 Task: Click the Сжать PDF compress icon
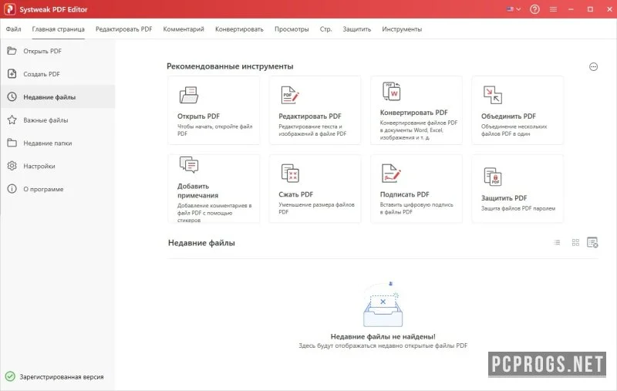point(291,173)
